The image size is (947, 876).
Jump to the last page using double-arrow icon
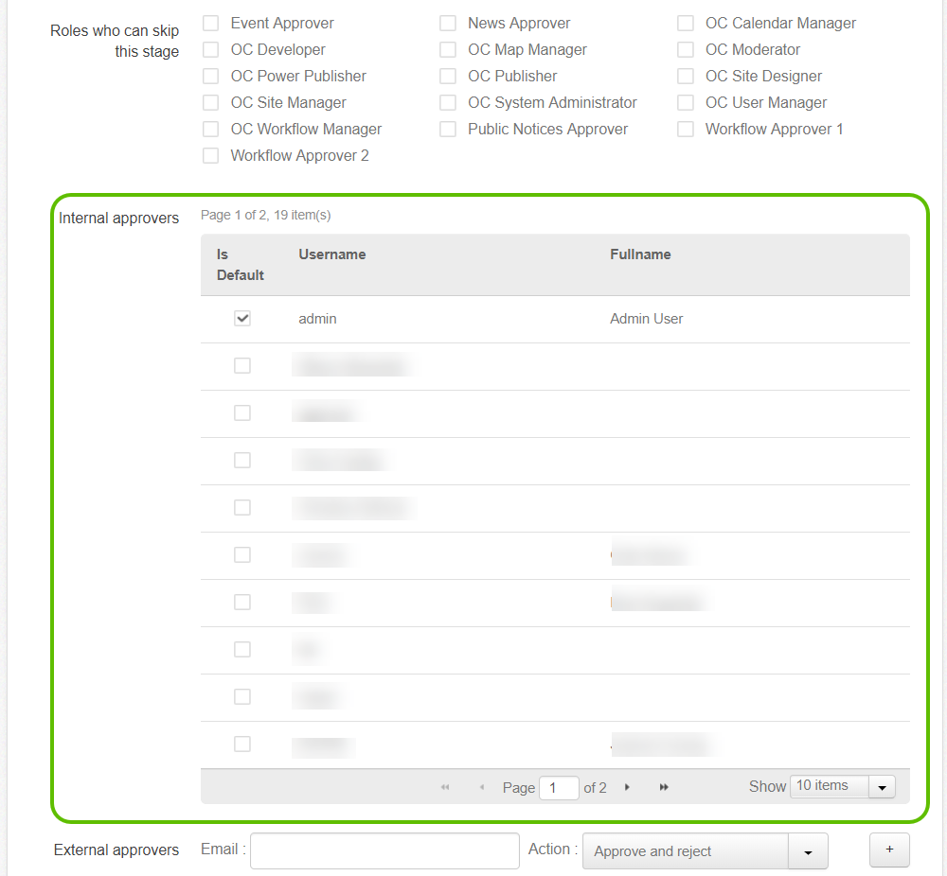tap(663, 786)
